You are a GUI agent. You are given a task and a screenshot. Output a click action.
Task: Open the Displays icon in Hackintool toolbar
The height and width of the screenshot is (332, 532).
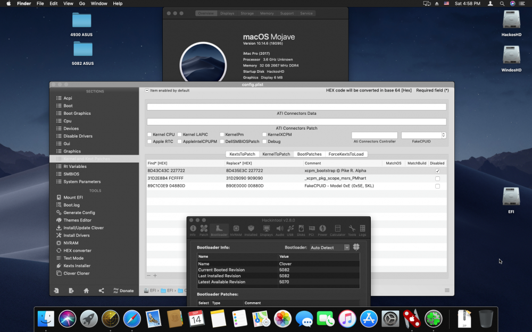(x=267, y=230)
